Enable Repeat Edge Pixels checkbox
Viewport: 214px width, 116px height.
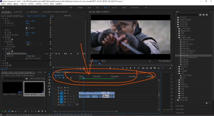[x=26, y=59]
